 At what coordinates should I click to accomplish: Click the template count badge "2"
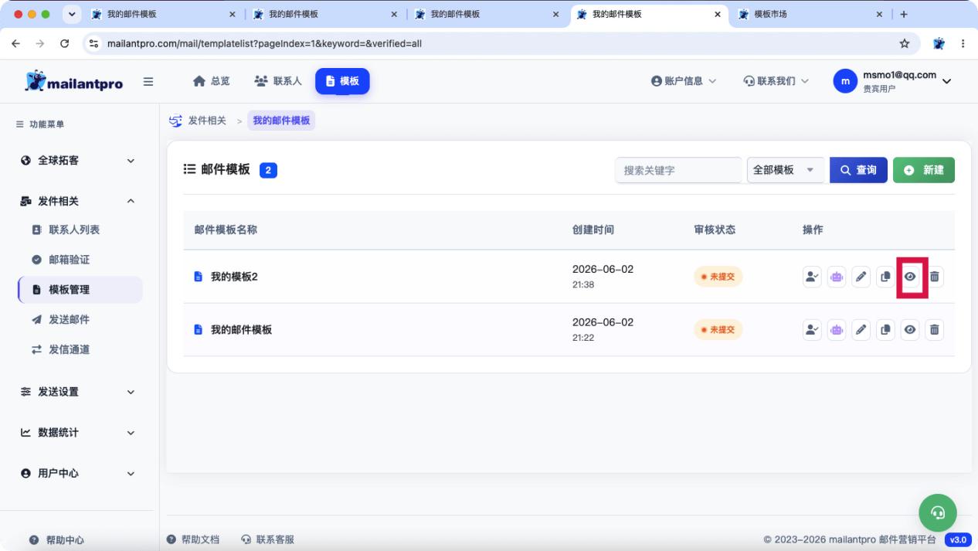coord(268,170)
